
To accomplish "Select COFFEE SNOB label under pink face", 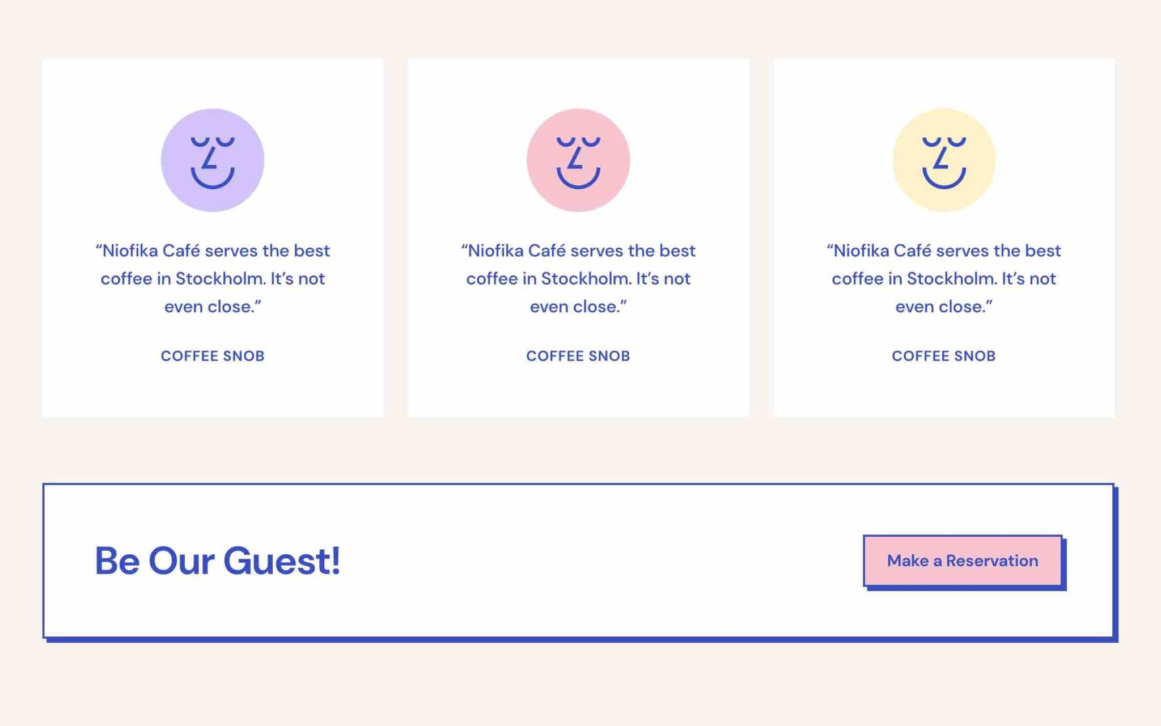I will click(578, 356).
